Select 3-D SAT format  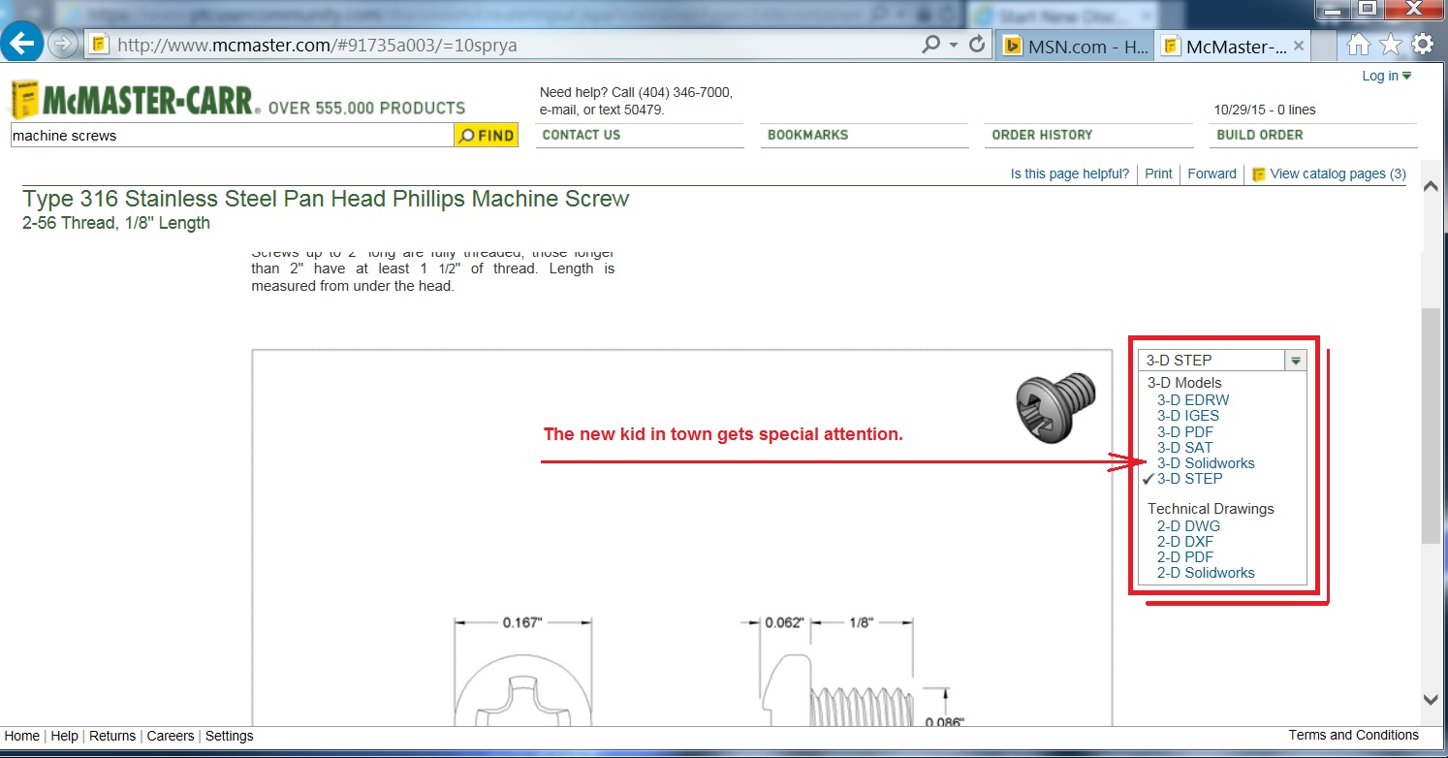(1184, 448)
